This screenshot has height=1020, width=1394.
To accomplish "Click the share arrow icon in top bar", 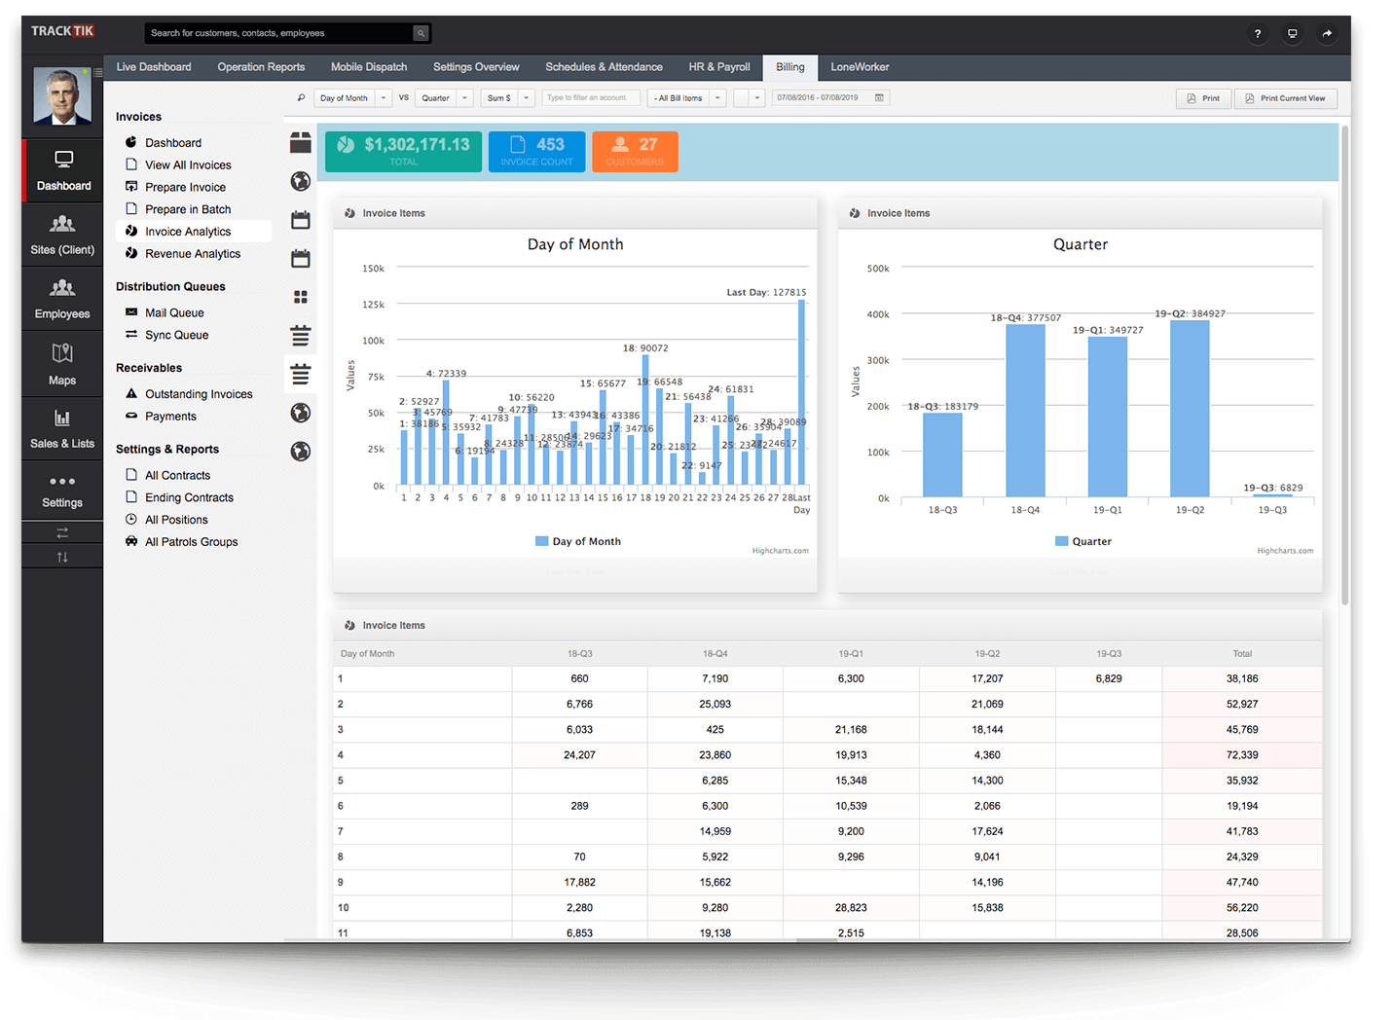I will click(x=1327, y=33).
